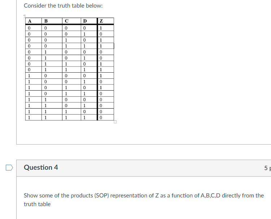Viewport: 271px width, 219px height.
Task: Click the A cell in the first data row
Action: (34, 28)
